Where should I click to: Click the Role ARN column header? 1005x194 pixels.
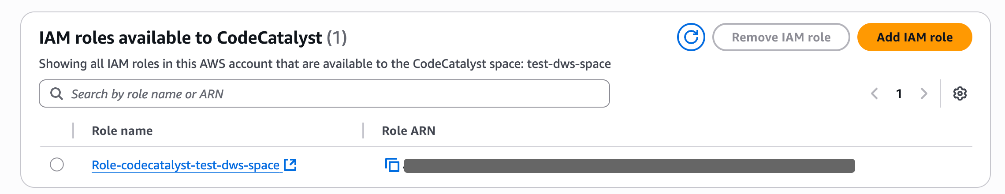(x=409, y=131)
